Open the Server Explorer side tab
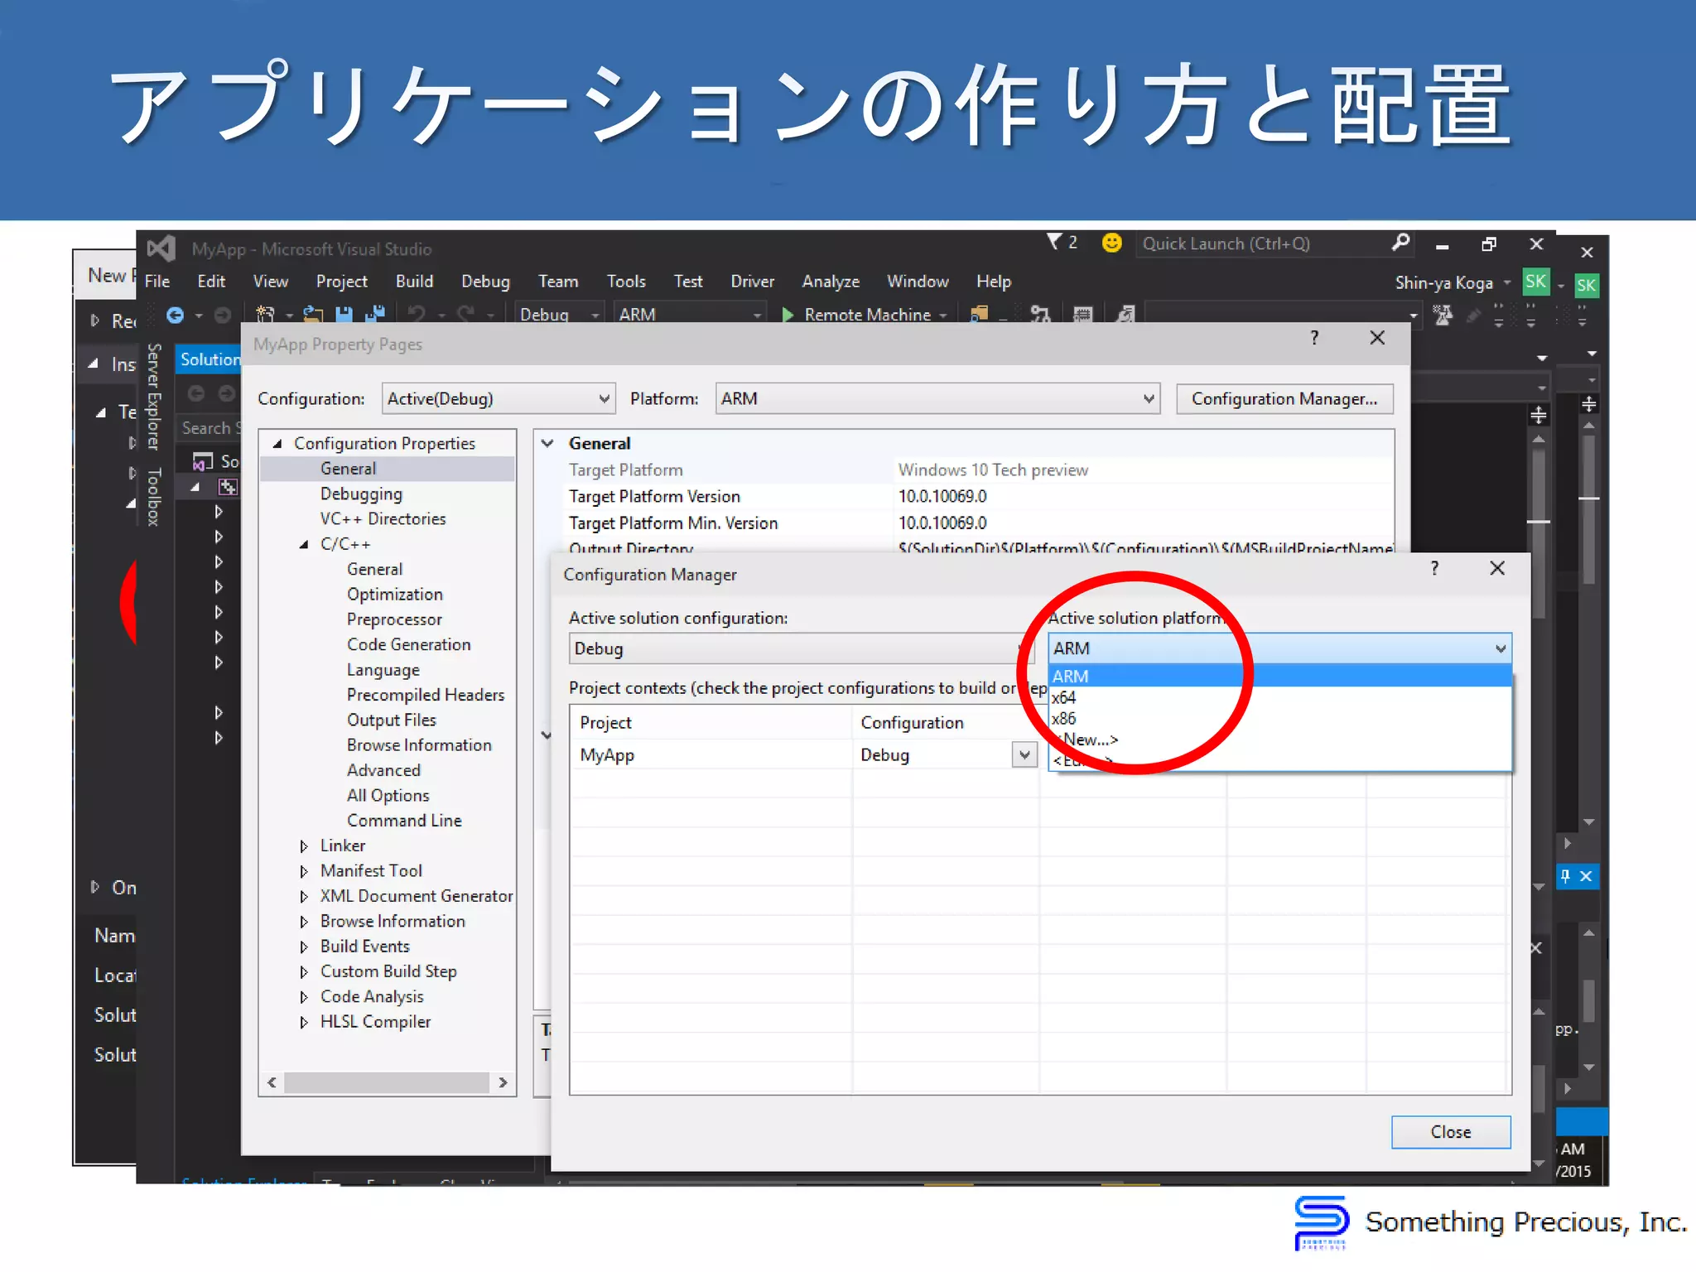Screen dimensions: 1696x1272 [x=153, y=396]
